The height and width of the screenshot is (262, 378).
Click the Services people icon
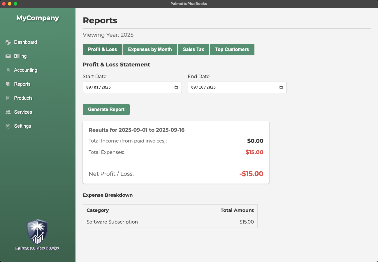[x=8, y=112]
